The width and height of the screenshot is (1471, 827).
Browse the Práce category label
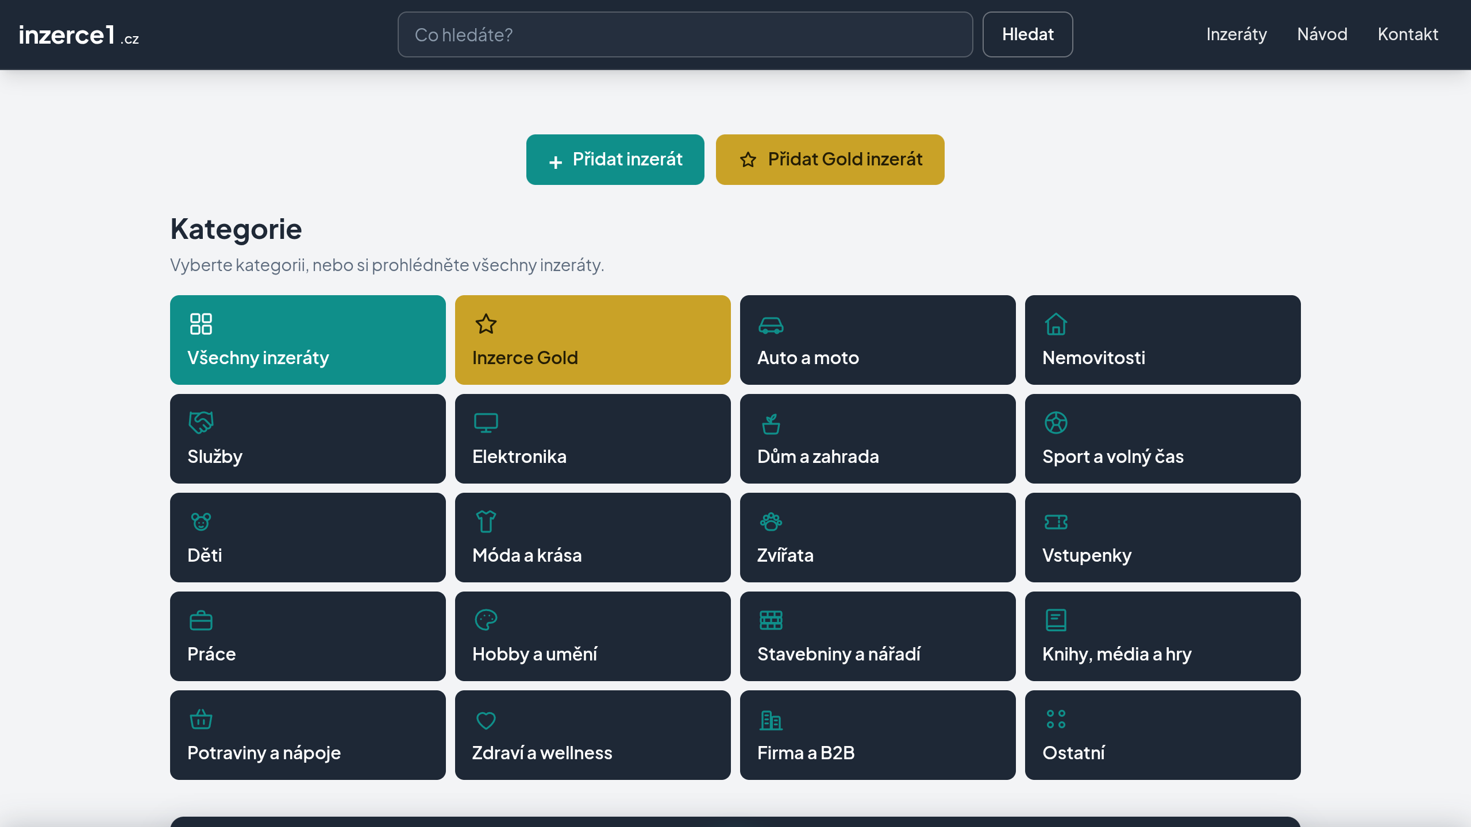tap(211, 654)
